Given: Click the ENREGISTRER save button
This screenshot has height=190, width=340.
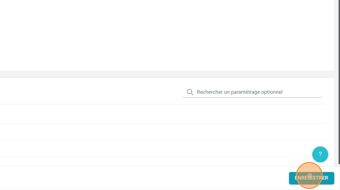Looking at the screenshot, I should coord(311,178).
